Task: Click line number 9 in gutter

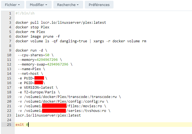Action: point(10,50)
